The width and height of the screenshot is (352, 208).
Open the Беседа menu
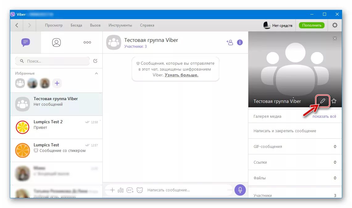(76, 25)
